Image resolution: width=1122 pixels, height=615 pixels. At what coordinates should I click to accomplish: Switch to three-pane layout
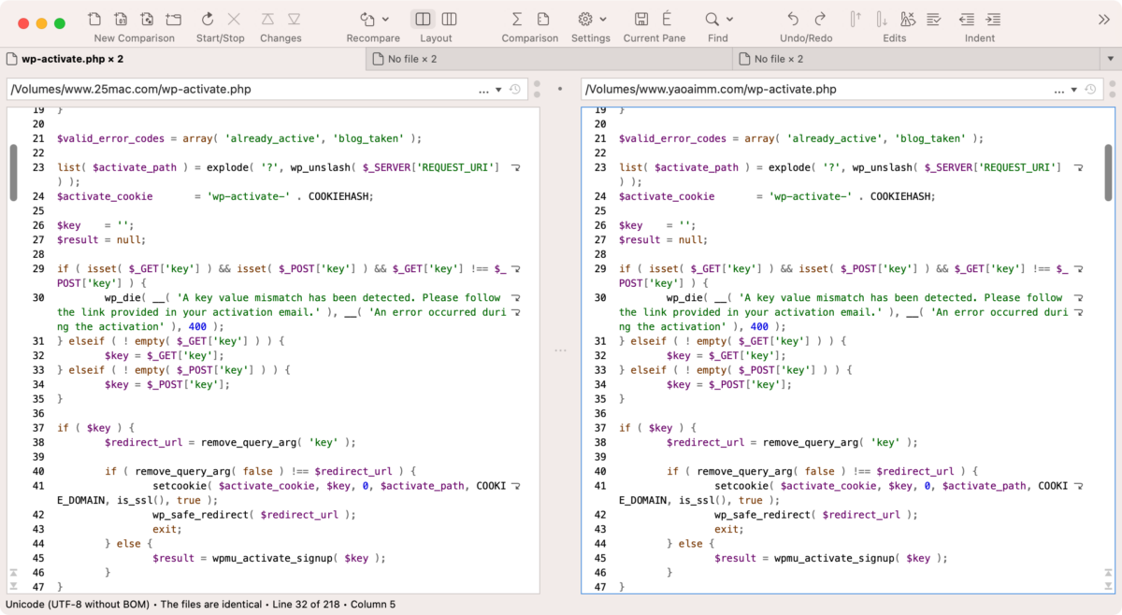pyautogui.click(x=449, y=19)
